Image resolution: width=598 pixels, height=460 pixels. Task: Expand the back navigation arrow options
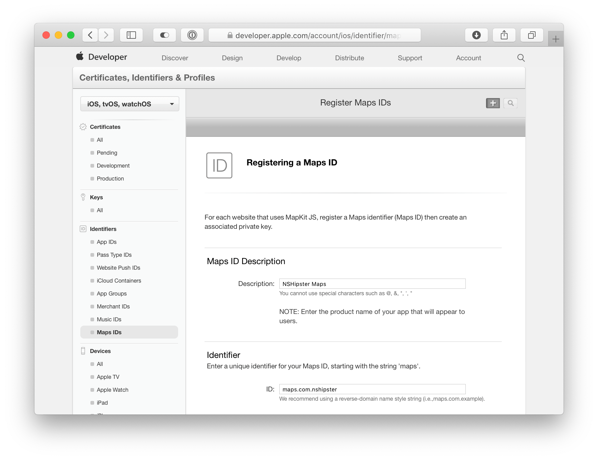tap(90, 35)
